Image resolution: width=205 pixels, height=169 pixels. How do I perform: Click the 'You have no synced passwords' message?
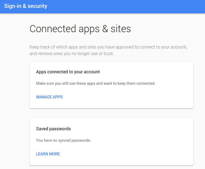64,141
